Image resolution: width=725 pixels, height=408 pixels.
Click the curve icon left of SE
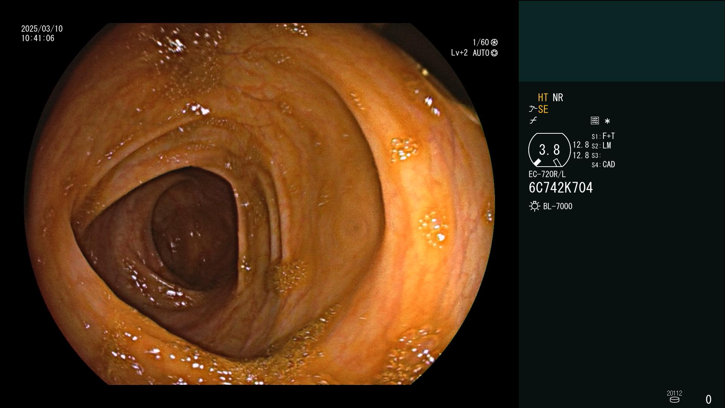click(x=532, y=109)
